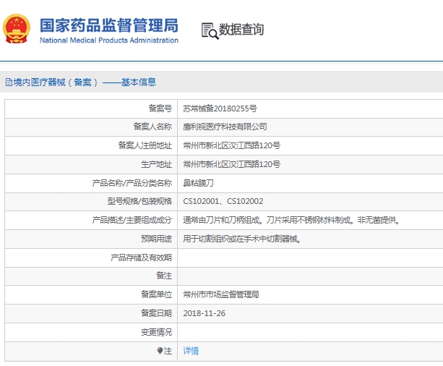Image resolution: width=443 pixels, height=366 pixels.
Task: Click the lightbulb icon beside 注
Action: pos(160,351)
